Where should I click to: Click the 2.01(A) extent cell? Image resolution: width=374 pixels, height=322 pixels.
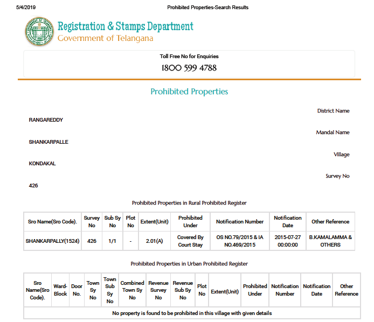tap(155, 241)
